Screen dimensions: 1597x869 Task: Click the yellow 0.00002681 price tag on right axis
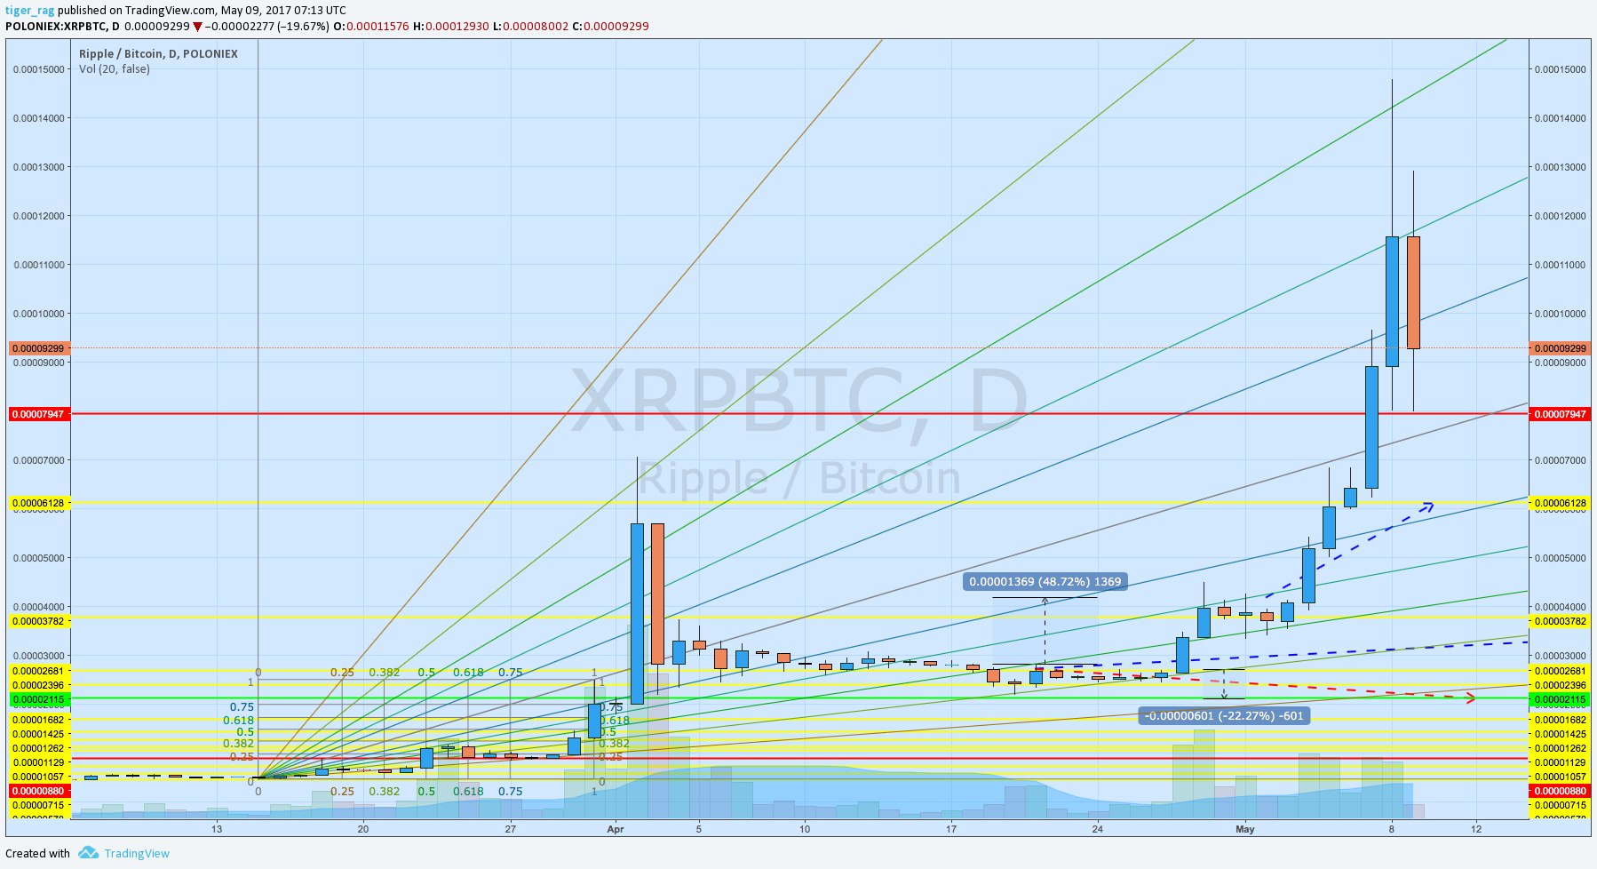(x=1561, y=671)
